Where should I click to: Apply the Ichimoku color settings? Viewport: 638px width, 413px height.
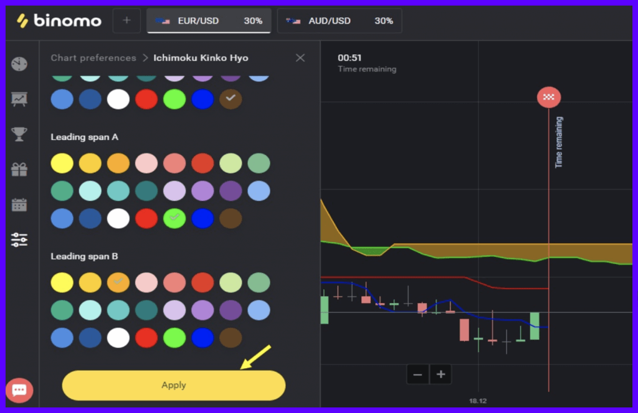[x=173, y=384]
